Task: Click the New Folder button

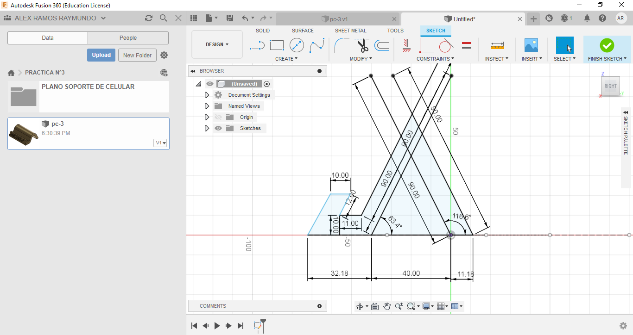Action: click(x=137, y=55)
